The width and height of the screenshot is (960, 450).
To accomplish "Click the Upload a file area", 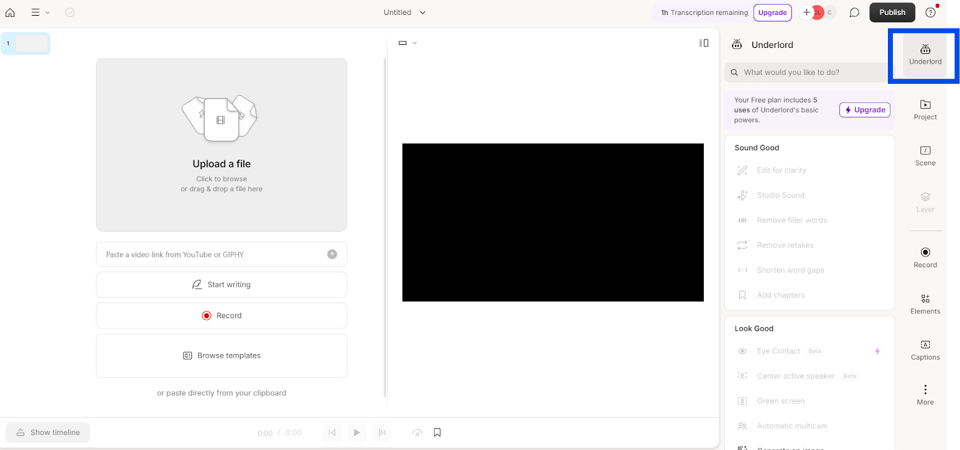I will pos(221,144).
